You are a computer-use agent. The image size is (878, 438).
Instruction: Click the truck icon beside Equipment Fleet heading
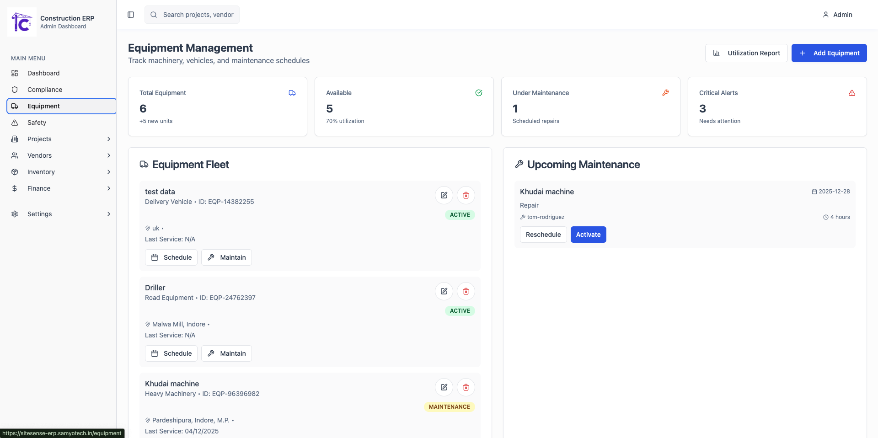pyautogui.click(x=144, y=164)
